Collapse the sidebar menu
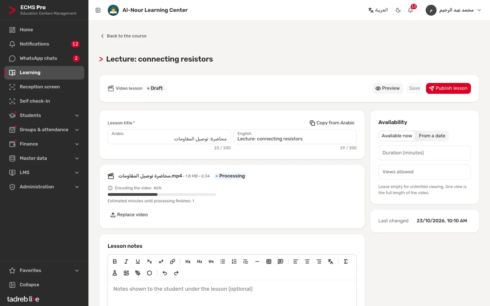The height and width of the screenshot is (306, 490). click(x=44, y=285)
